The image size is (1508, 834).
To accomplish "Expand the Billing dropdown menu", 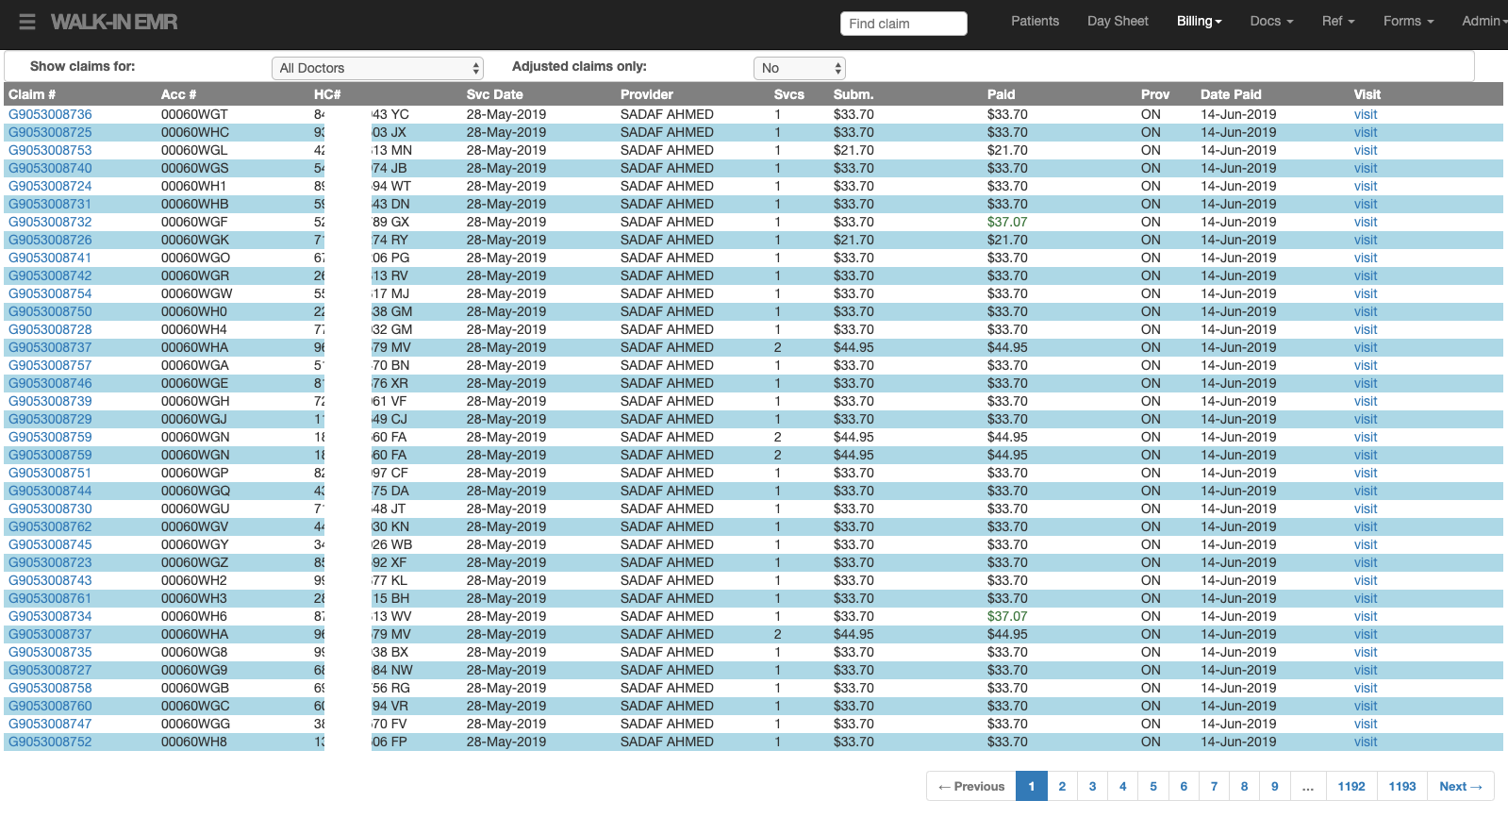I will click(x=1199, y=21).
